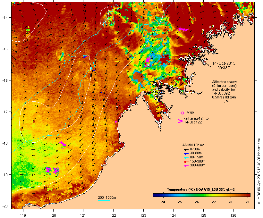Click the '14-Oct 09Z' caption line
263x218 pixels.
pos(221,93)
